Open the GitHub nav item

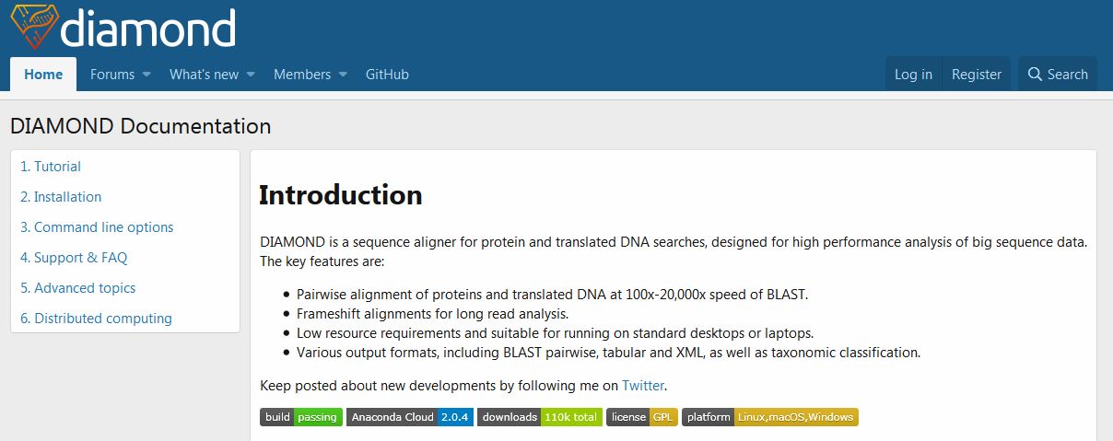(387, 75)
